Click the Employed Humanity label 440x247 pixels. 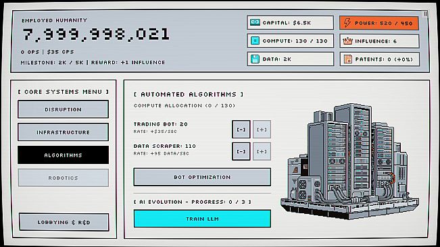pyautogui.click(x=55, y=20)
